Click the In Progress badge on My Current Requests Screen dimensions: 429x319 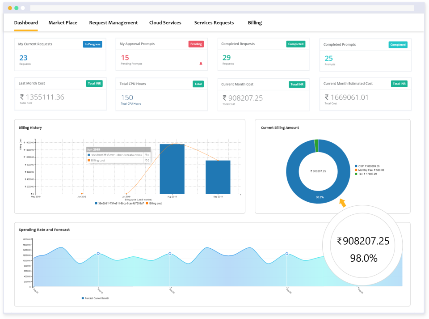click(92, 44)
